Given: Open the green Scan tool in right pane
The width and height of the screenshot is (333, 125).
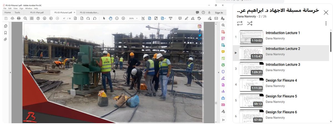Looking at the screenshot, I should coord(223,65).
